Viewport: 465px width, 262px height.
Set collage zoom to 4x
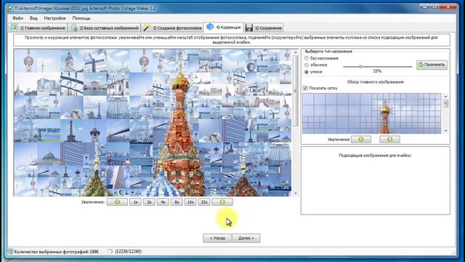click(x=163, y=202)
